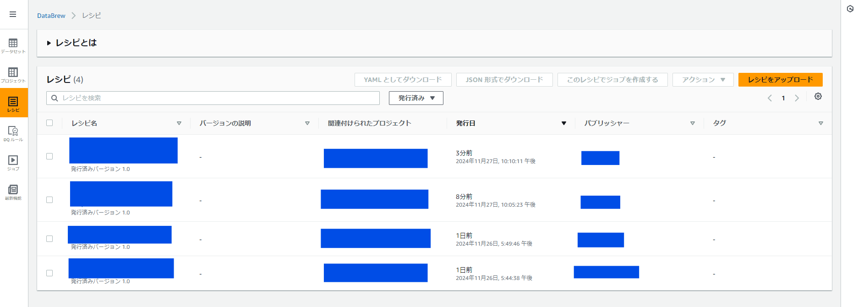The height and width of the screenshot is (307, 858).
Task: Open the アクション dropdown
Action: click(703, 80)
